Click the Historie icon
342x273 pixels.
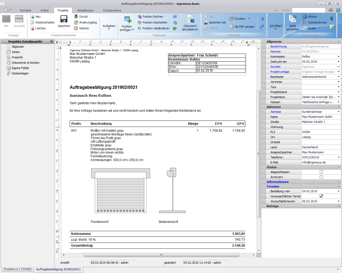(76, 28)
